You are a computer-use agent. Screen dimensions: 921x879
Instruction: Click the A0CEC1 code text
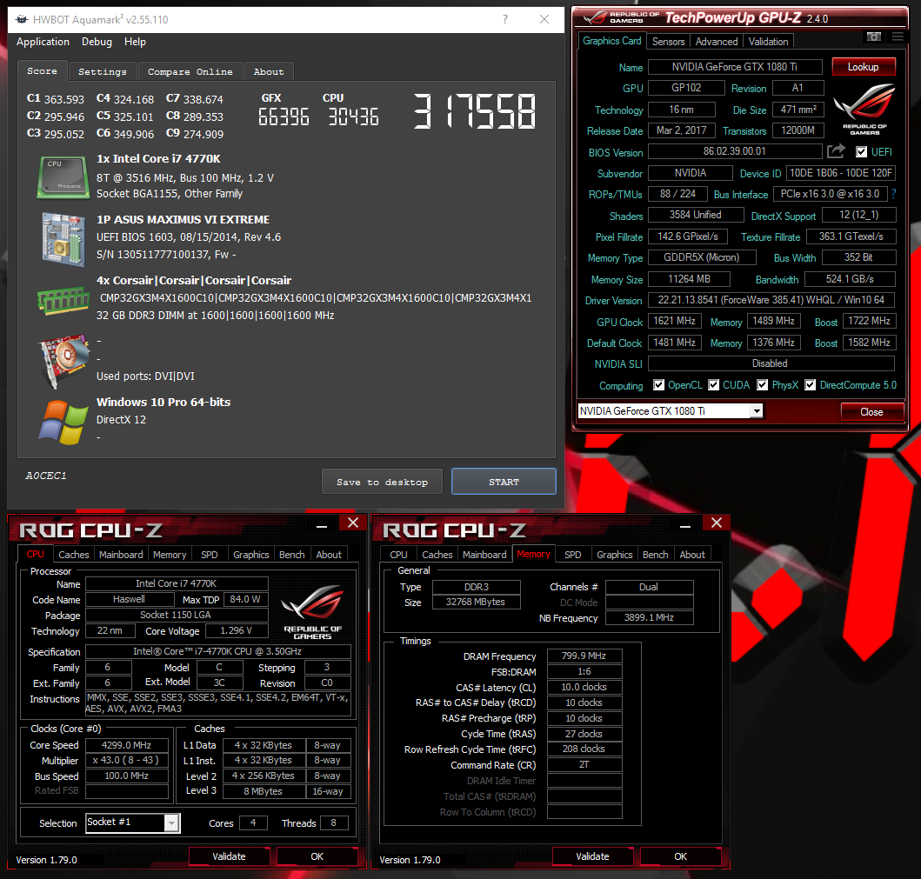coord(46,476)
